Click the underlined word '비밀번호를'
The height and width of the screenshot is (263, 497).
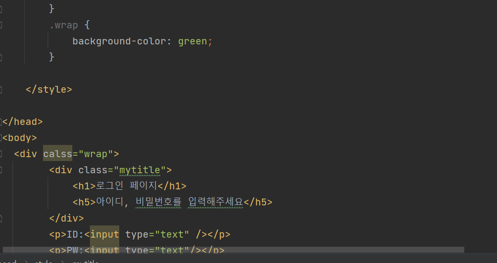tap(158, 202)
